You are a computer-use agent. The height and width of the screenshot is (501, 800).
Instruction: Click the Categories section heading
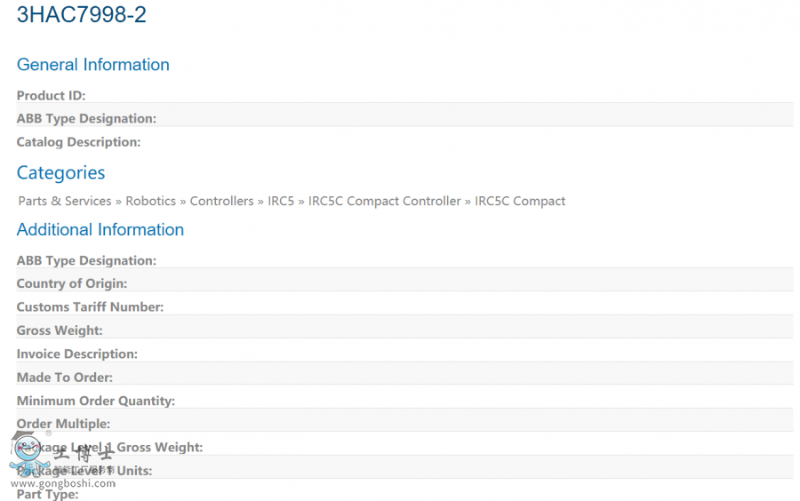[x=60, y=172]
